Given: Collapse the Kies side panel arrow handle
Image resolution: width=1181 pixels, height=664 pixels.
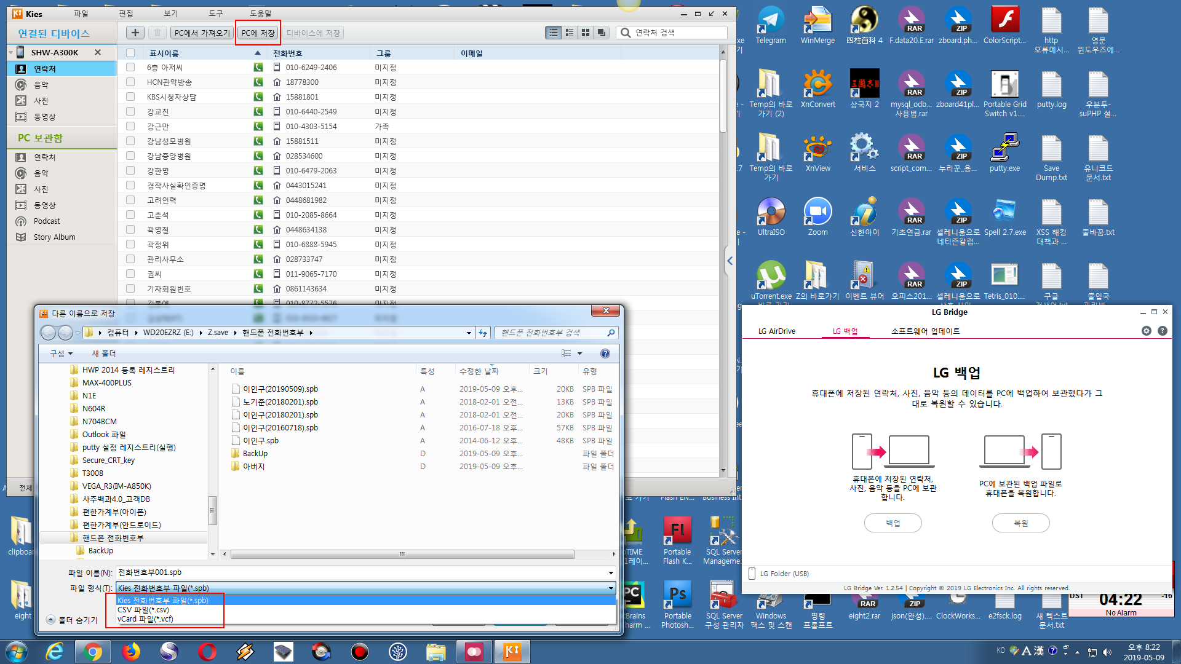Looking at the screenshot, I should click(730, 261).
